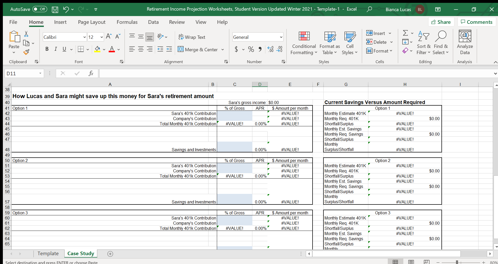The width and height of the screenshot is (498, 264).
Task: Open the Formulas ribbon tab
Action: (x=127, y=22)
